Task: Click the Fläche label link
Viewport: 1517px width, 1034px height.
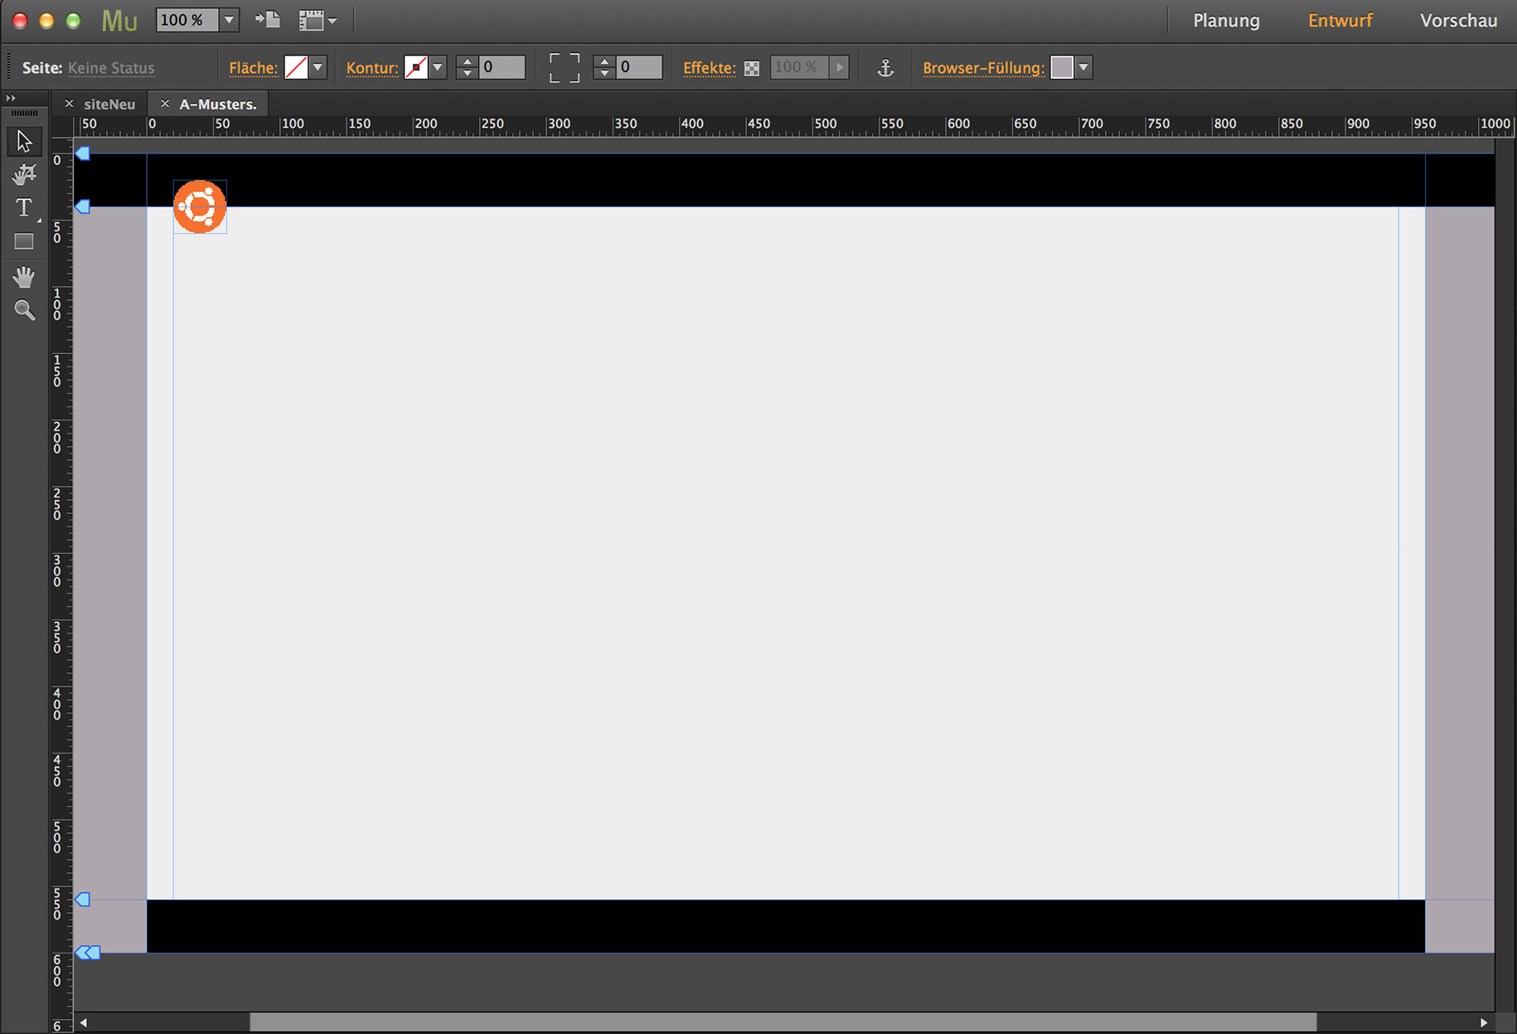Action: click(253, 68)
